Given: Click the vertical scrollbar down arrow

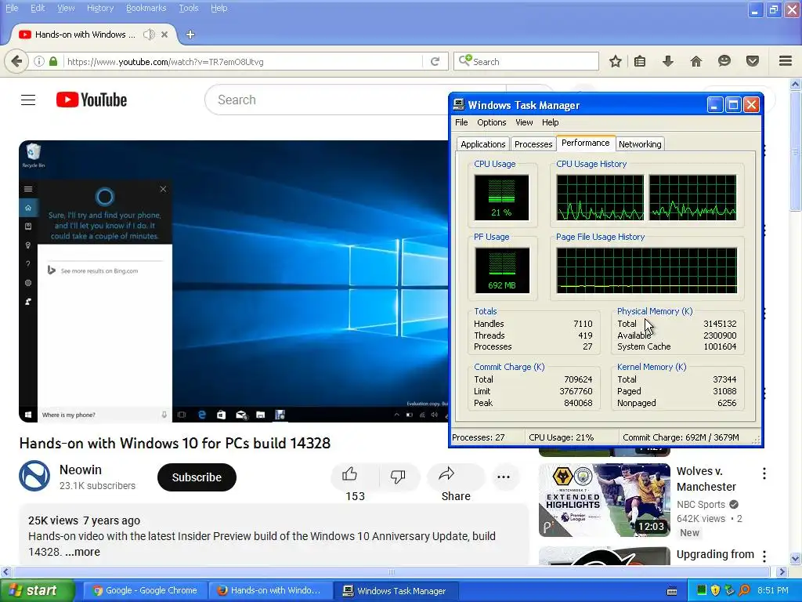Looking at the screenshot, I should 795,558.
